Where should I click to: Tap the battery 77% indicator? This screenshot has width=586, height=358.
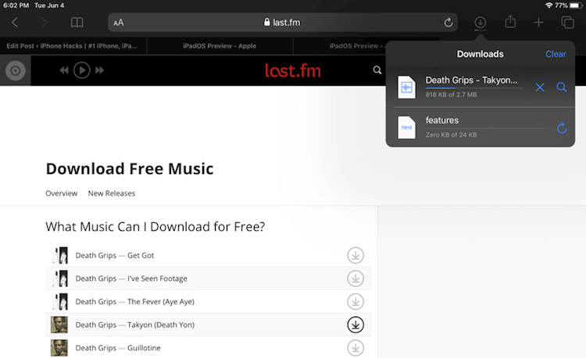(569, 5)
